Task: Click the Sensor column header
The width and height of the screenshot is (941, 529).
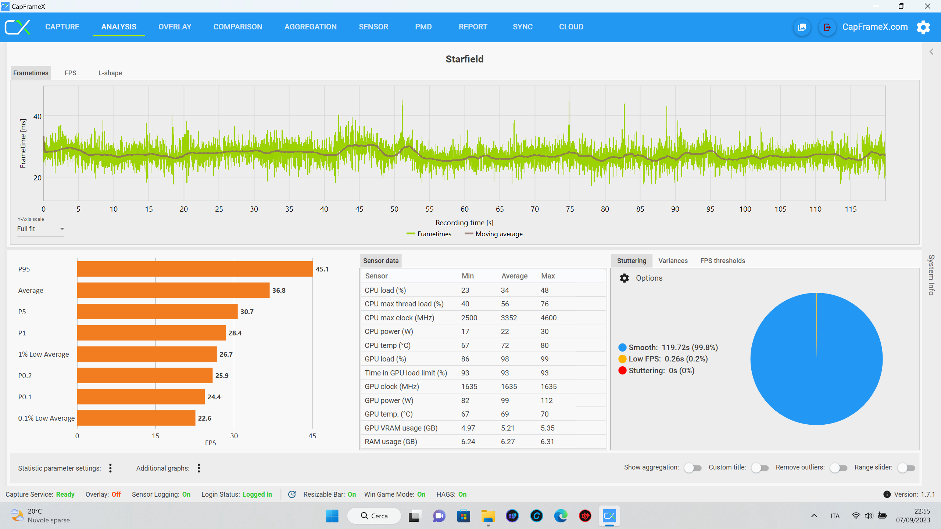Action: pos(376,276)
